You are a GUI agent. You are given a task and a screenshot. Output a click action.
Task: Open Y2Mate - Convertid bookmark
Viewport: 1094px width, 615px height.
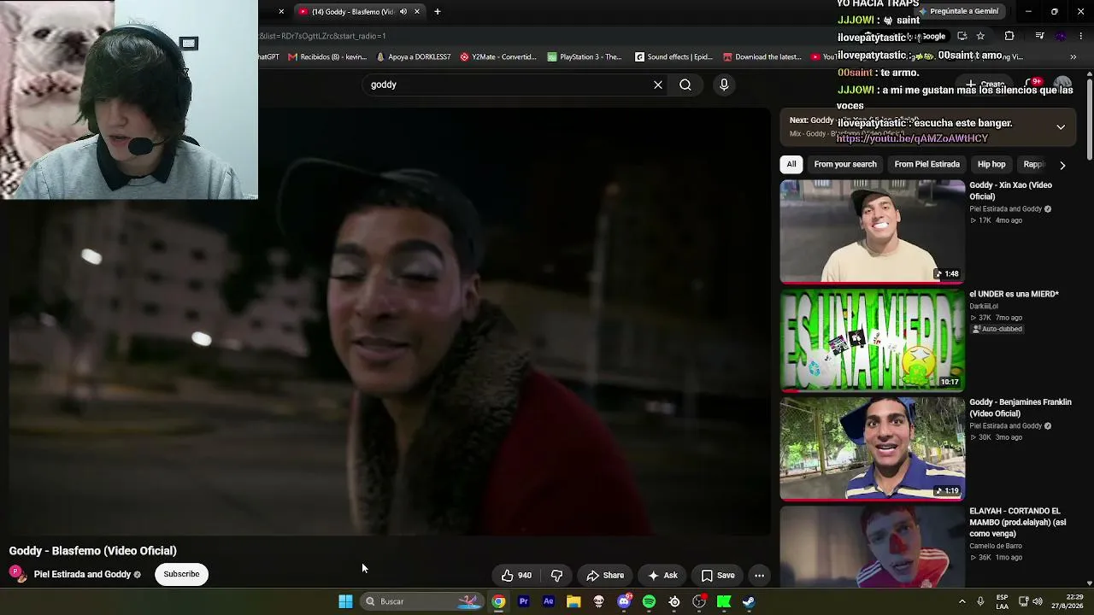point(497,57)
